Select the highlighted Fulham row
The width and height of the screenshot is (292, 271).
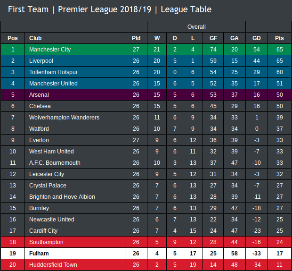click(146, 254)
